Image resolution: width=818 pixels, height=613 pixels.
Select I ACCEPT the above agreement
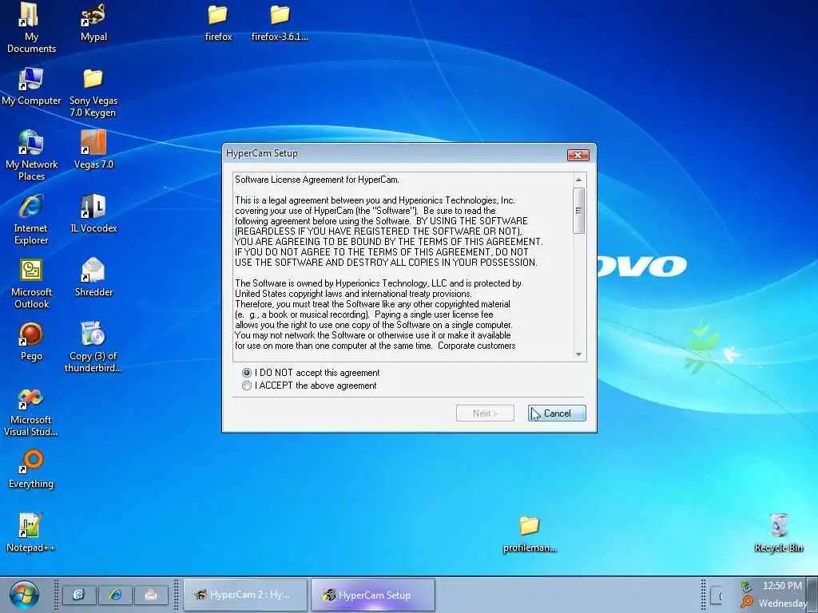point(309,386)
